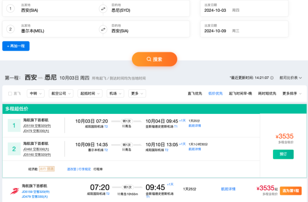Open 航班详情 for segment 1 in multi-trip deal
Image resolution: width=308 pixels, height=202 pixels.
195,126
